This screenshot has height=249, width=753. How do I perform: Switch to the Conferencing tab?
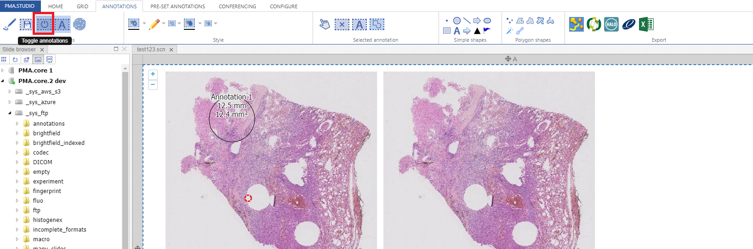pos(237,6)
